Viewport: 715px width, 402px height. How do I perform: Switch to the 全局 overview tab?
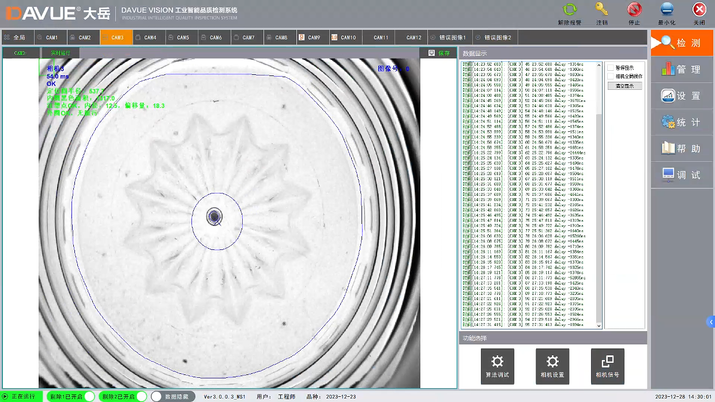coord(17,37)
